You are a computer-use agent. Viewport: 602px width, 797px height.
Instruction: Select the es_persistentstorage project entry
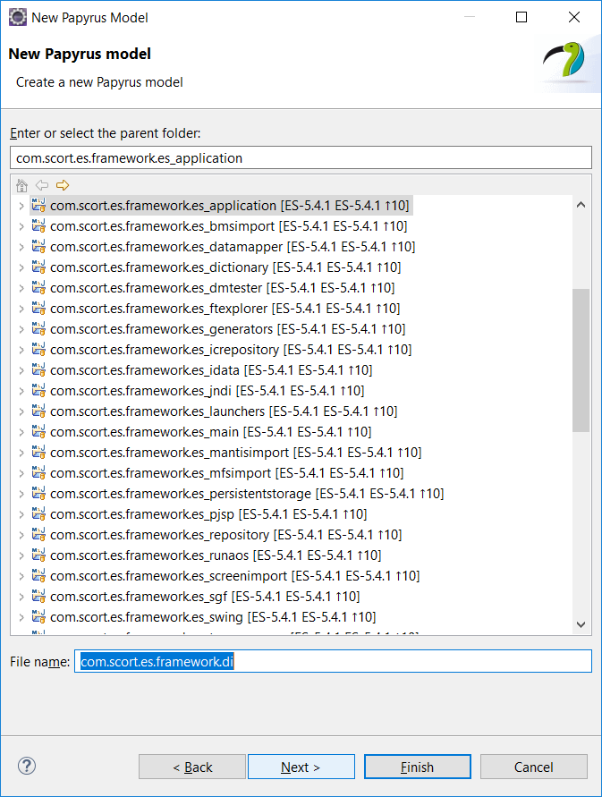(x=180, y=494)
